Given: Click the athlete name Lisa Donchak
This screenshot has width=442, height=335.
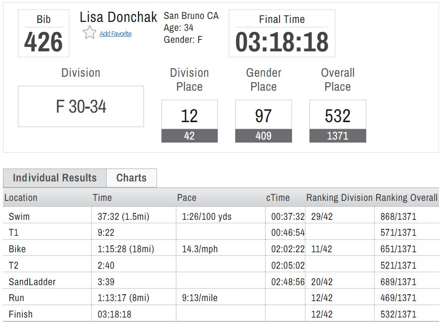Looking at the screenshot, I should click(x=119, y=17).
